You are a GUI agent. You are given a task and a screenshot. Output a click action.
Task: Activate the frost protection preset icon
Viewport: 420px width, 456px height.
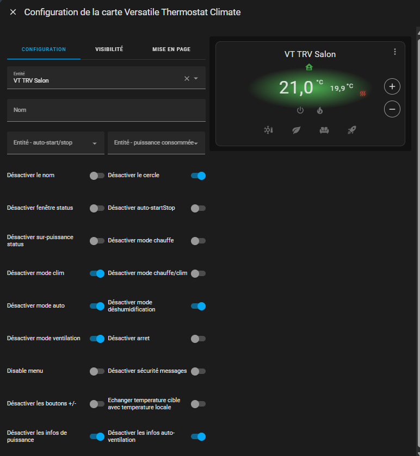[x=268, y=130]
